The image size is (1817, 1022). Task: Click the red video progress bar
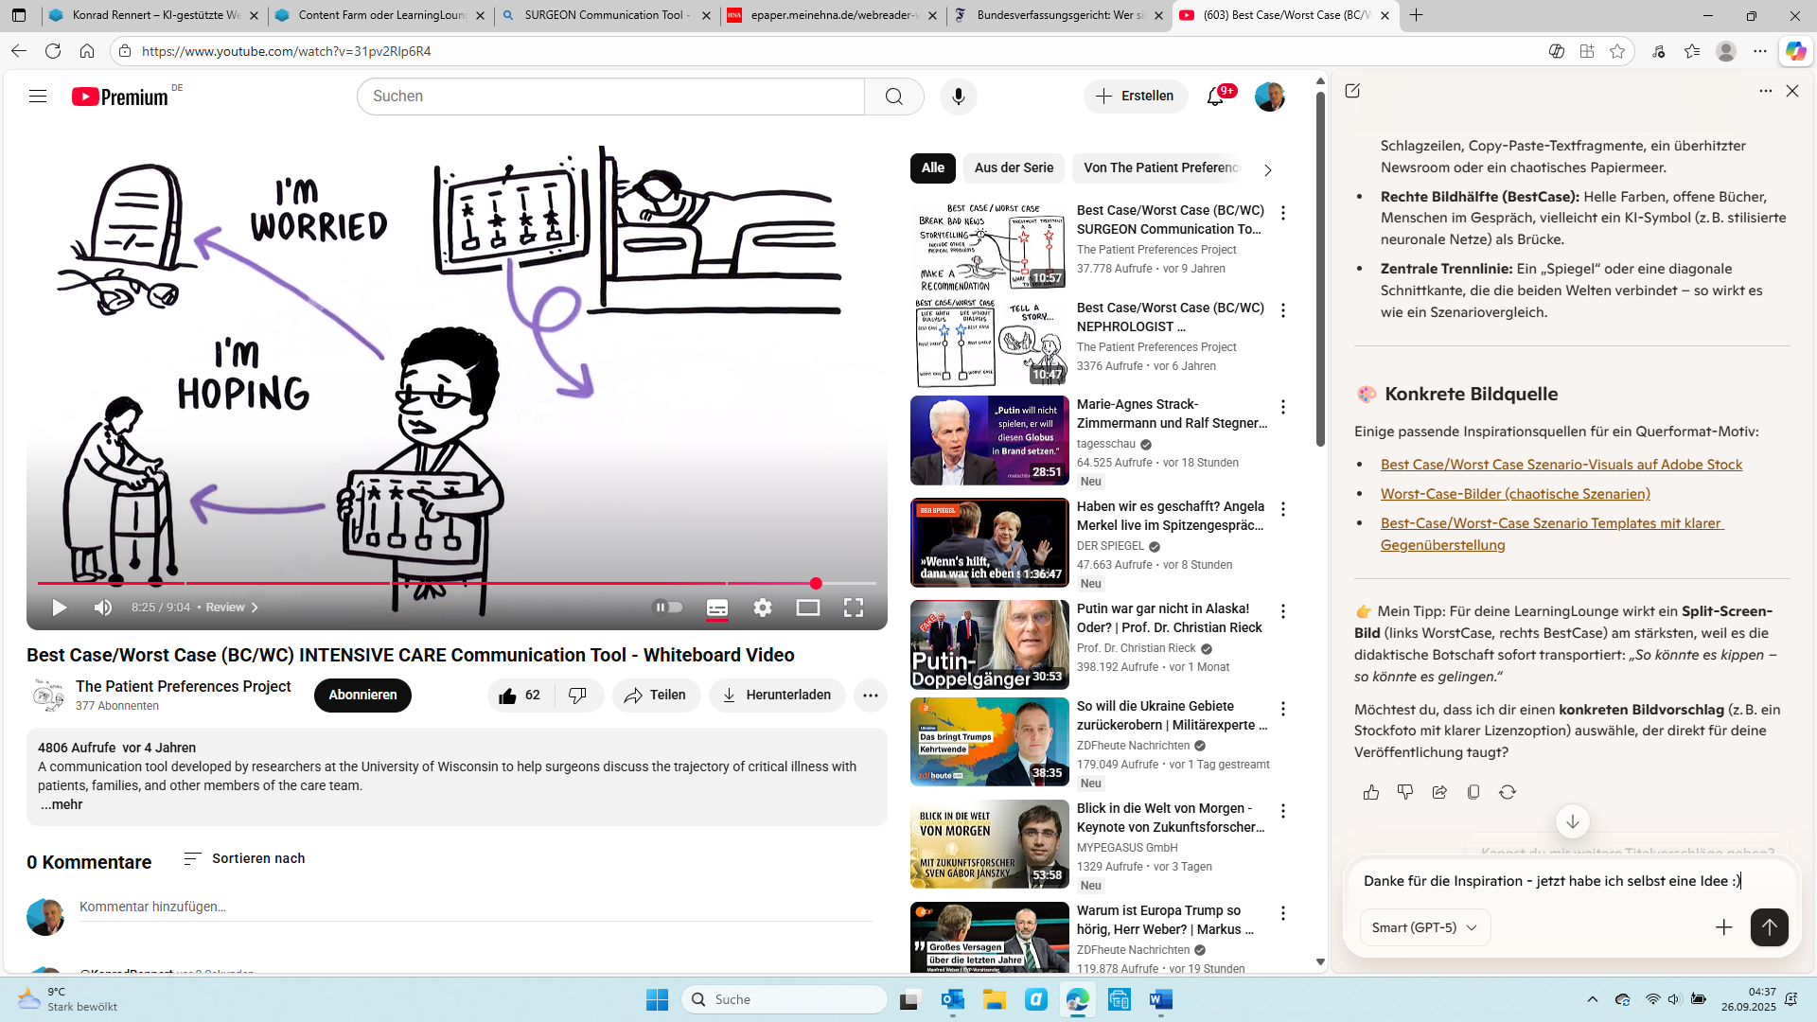[426, 583]
